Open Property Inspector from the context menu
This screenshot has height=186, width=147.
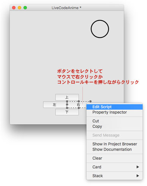pyautogui.click(x=114, y=112)
